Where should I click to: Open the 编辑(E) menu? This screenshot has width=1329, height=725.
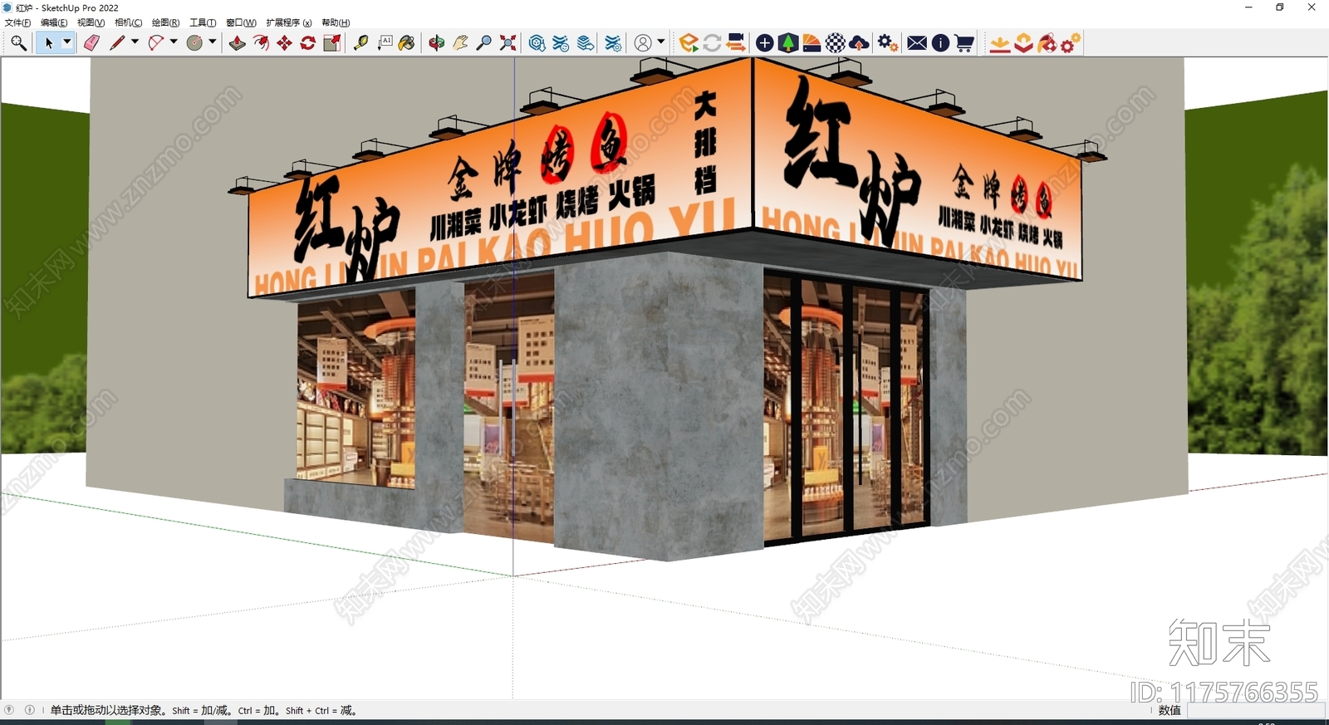(x=54, y=22)
